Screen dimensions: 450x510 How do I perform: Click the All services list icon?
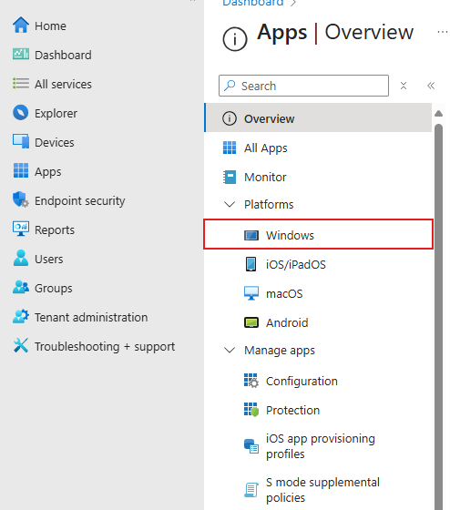point(21,84)
